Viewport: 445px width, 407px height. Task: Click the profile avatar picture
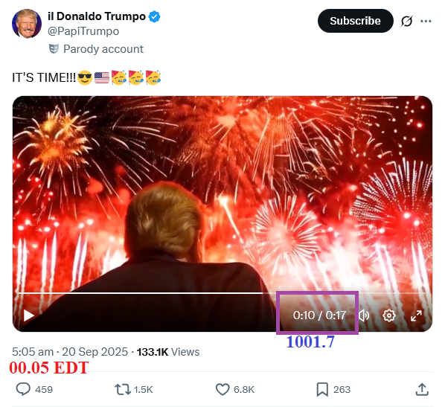(27, 23)
